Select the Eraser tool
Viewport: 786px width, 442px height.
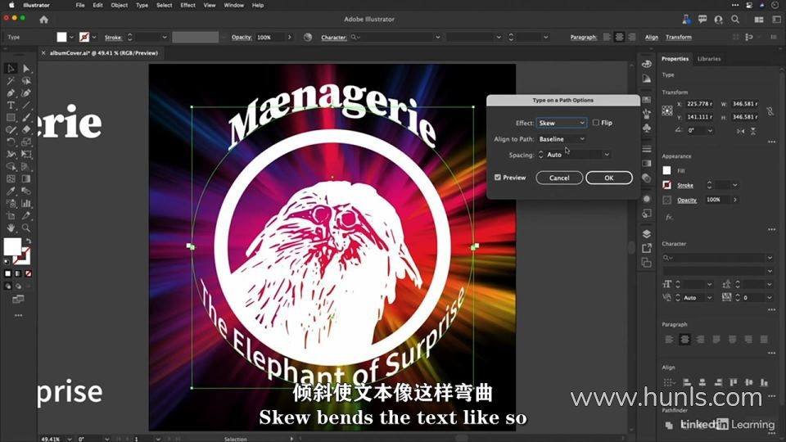pos(26,130)
